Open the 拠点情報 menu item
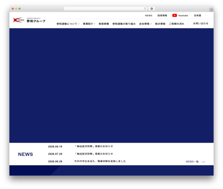The image size is (223, 189). pos(160,24)
